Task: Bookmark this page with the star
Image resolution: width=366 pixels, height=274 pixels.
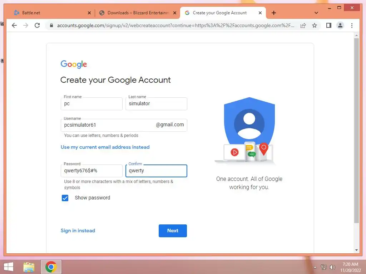Action: click(315, 25)
